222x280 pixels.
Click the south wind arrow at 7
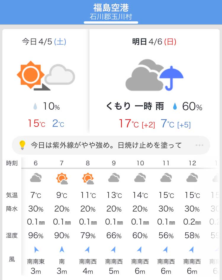point(62,249)
